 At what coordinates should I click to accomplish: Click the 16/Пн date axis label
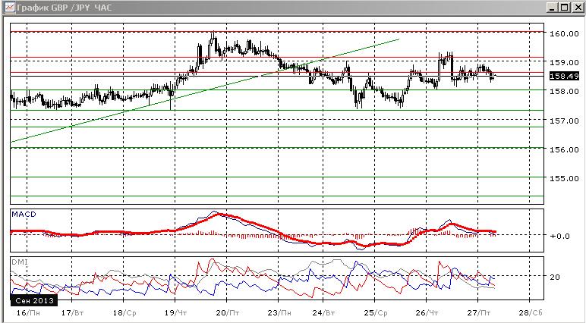[27, 313]
